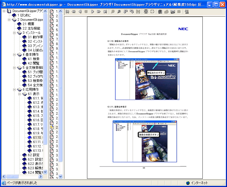Click the book icon beside '3.1 動作環'

[25, 37]
